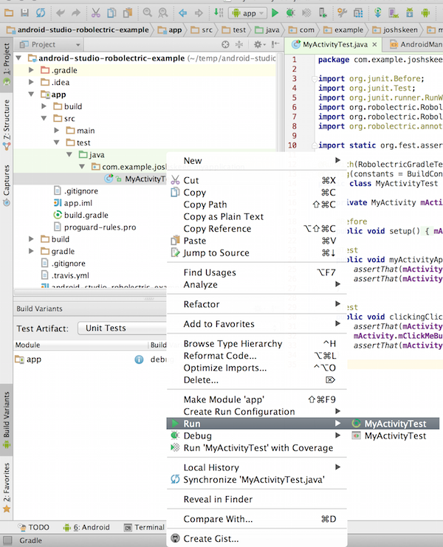443x547 pixels.
Task: Open the New submenu
Action: click(257, 161)
